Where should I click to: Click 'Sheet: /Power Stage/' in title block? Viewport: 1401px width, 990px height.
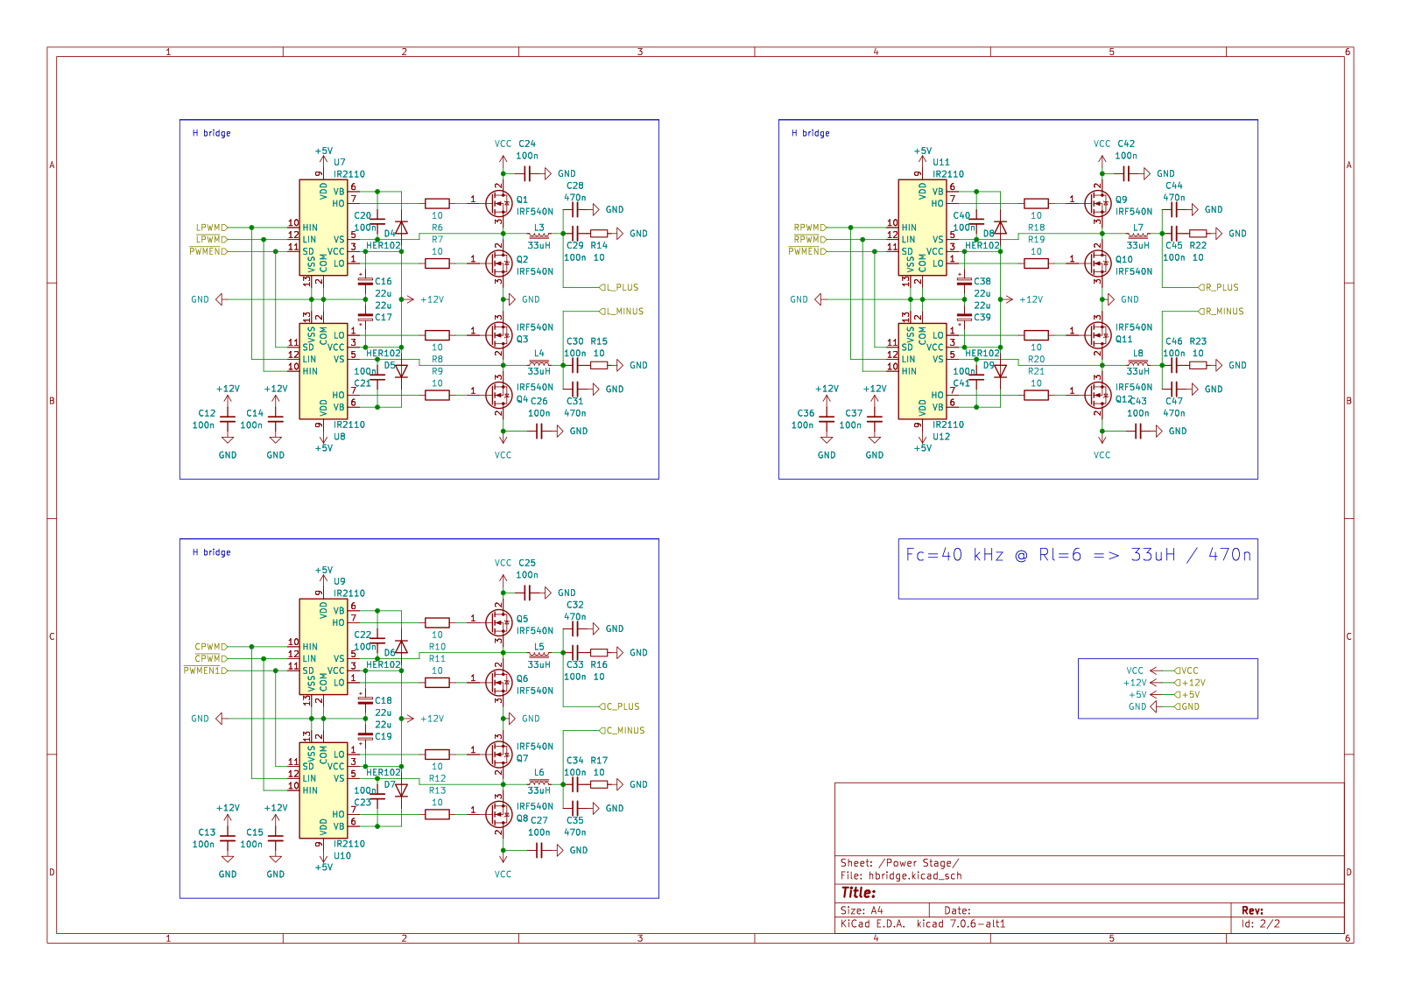(899, 863)
